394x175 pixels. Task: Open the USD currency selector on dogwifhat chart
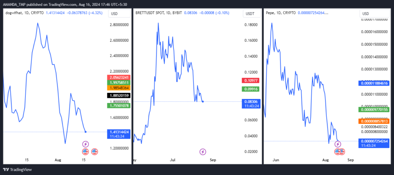[x=119, y=13]
